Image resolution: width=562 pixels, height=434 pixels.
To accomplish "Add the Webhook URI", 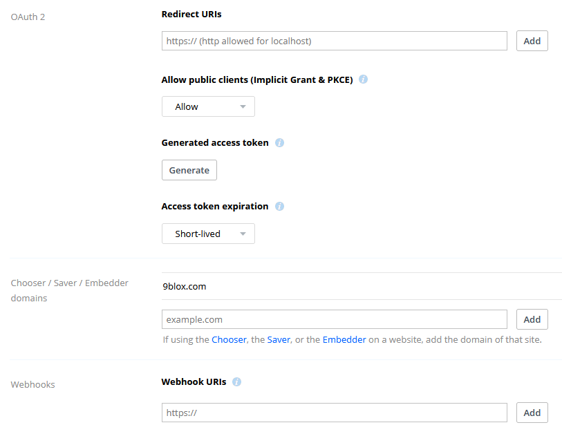I will tap(532, 413).
